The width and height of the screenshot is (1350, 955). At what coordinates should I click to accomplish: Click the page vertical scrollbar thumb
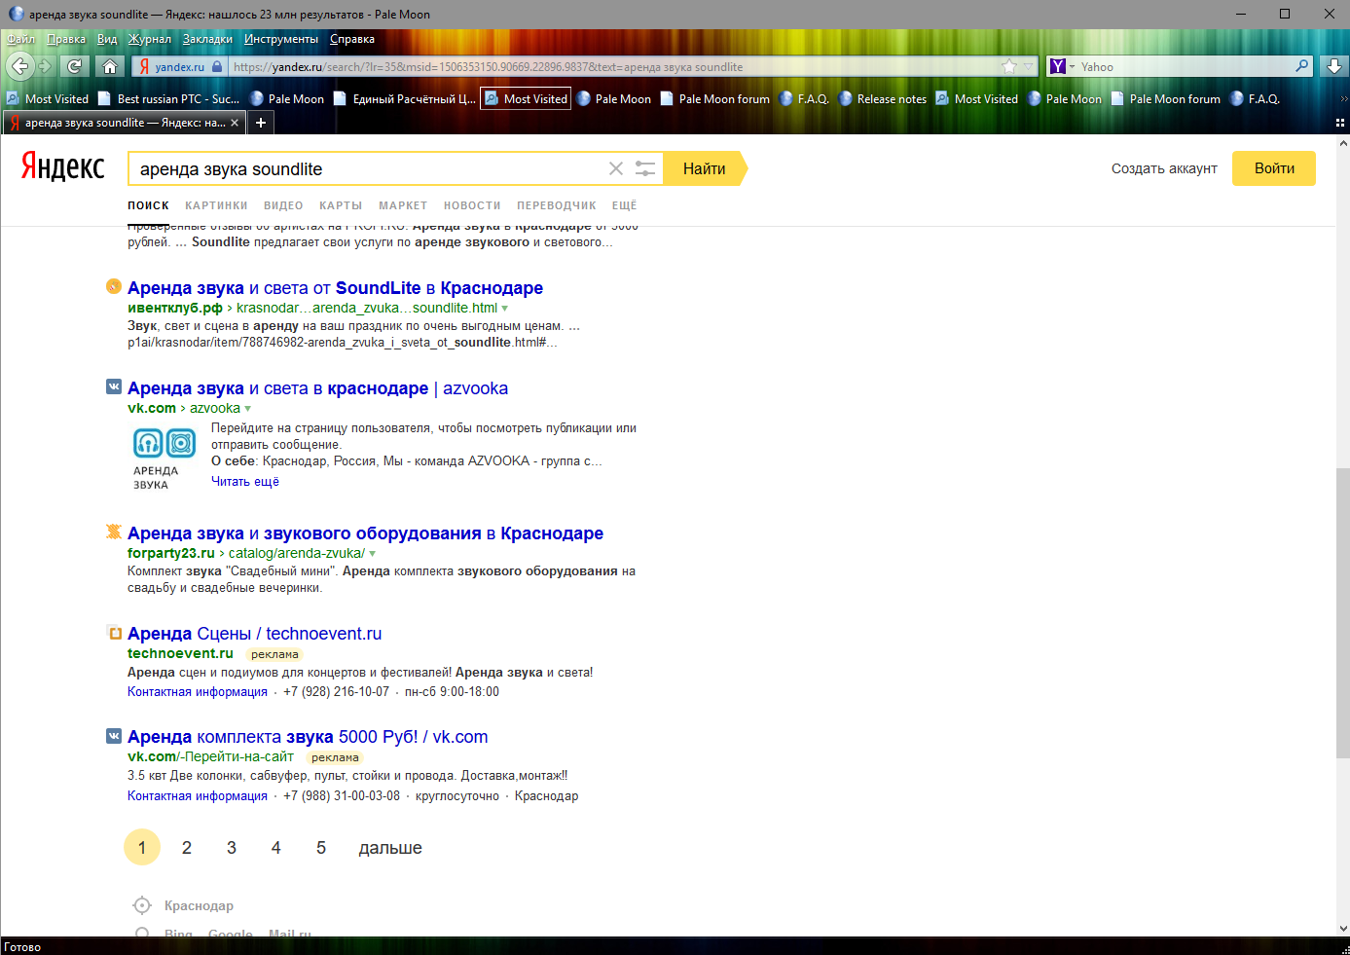click(1343, 612)
